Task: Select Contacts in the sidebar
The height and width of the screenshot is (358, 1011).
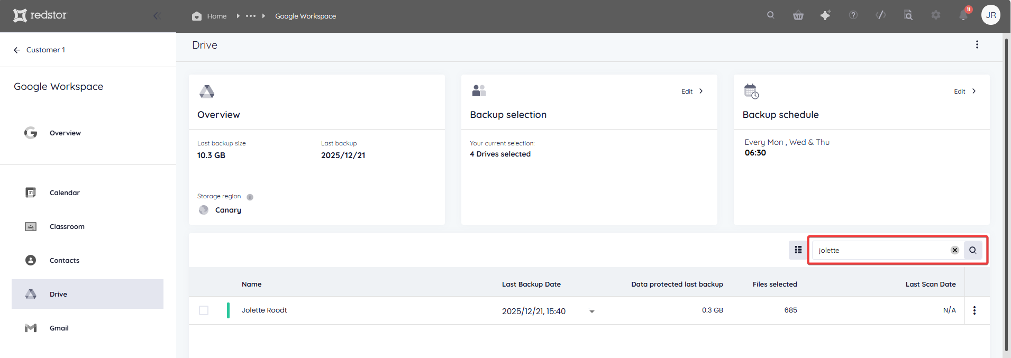Action: (87, 260)
